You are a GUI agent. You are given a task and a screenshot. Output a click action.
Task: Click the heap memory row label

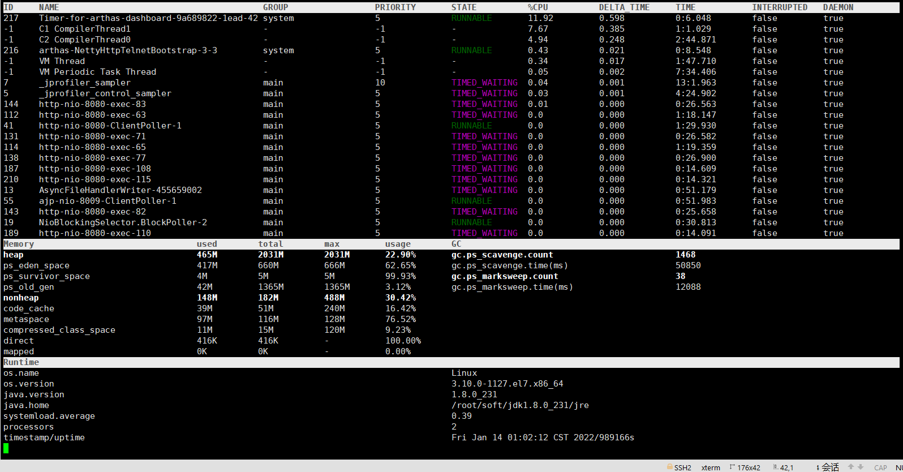14,255
